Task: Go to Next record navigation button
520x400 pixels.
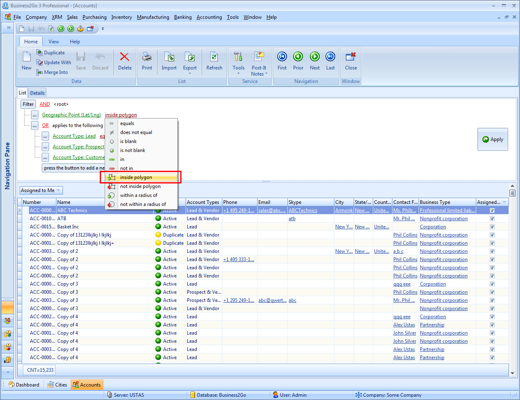Action: point(315,61)
